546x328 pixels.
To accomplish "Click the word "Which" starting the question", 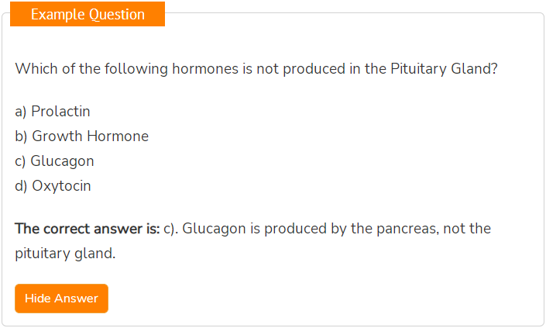I will tap(36, 69).
